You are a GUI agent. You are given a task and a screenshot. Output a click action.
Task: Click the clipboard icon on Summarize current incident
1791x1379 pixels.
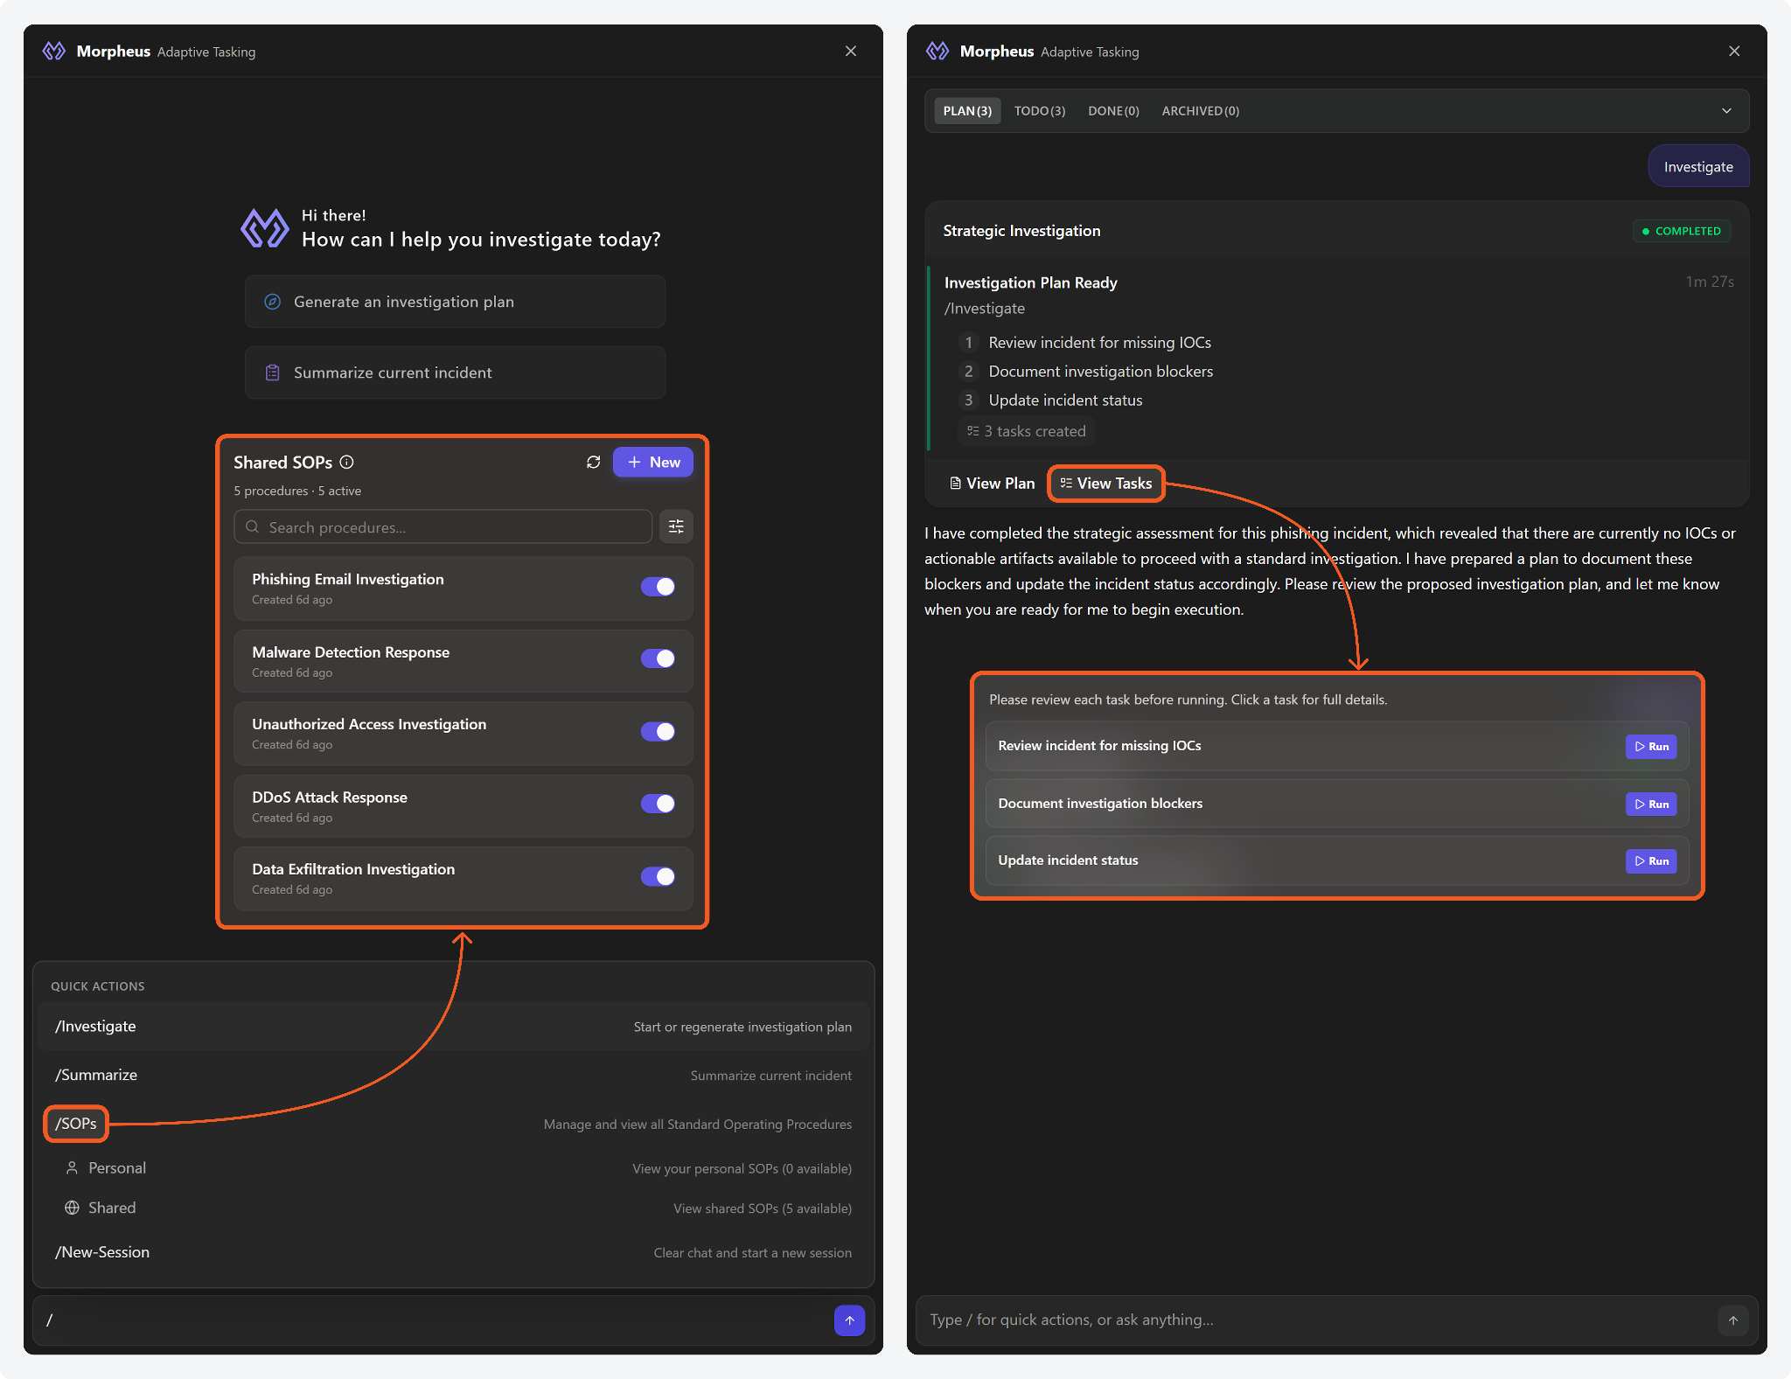pyautogui.click(x=273, y=373)
